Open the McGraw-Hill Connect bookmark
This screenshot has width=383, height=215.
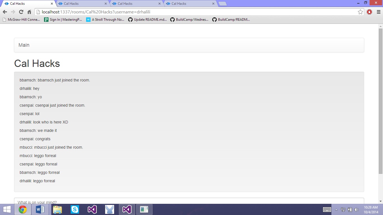click(21, 20)
